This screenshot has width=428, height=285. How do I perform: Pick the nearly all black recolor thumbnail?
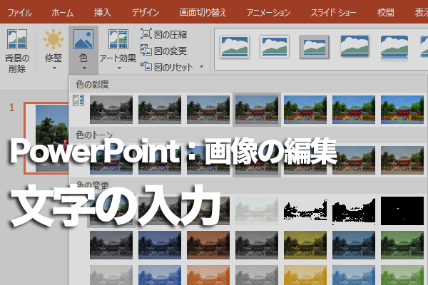pyautogui.click(x=402, y=211)
